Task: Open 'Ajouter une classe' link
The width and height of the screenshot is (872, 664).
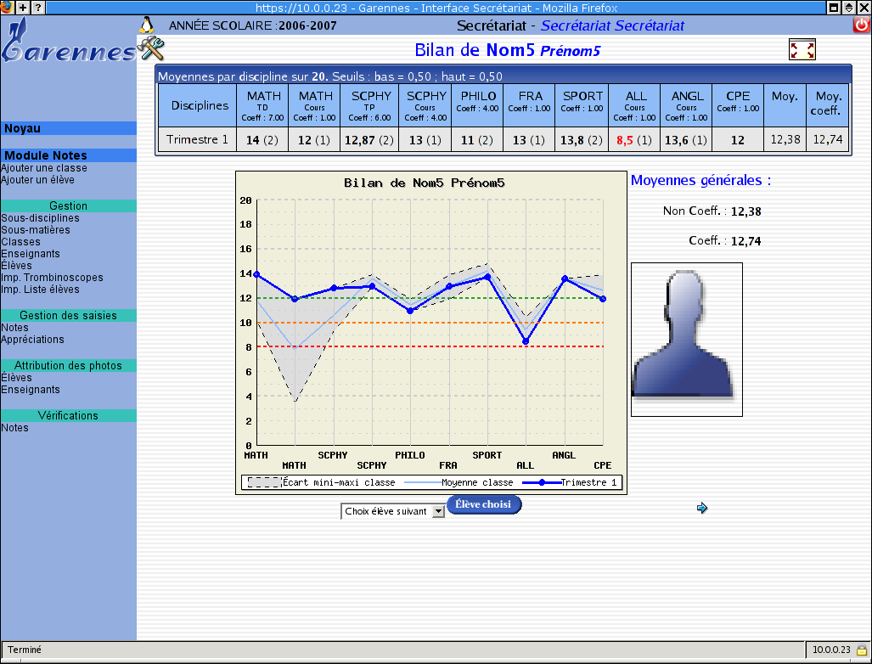Action: coord(44,168)
